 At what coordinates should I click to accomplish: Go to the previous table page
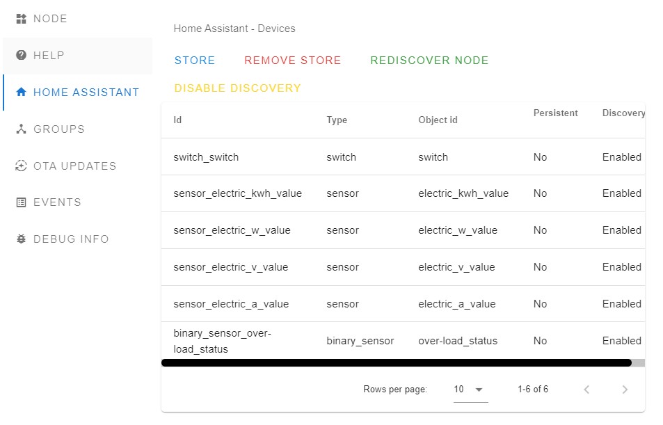click(x=586, y=390)
